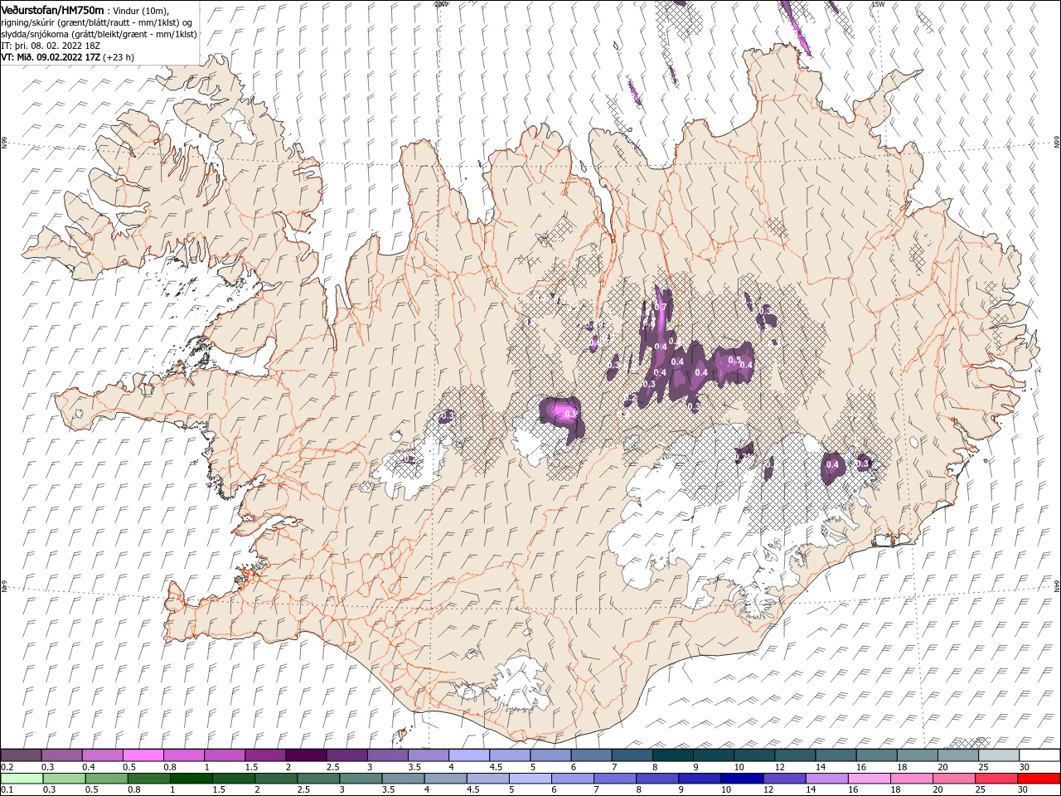Select the pale green 0.1 swatch in the lower legend row
Image resolution: width=1061 pixels, height=796 pixels.
(22, 779)
